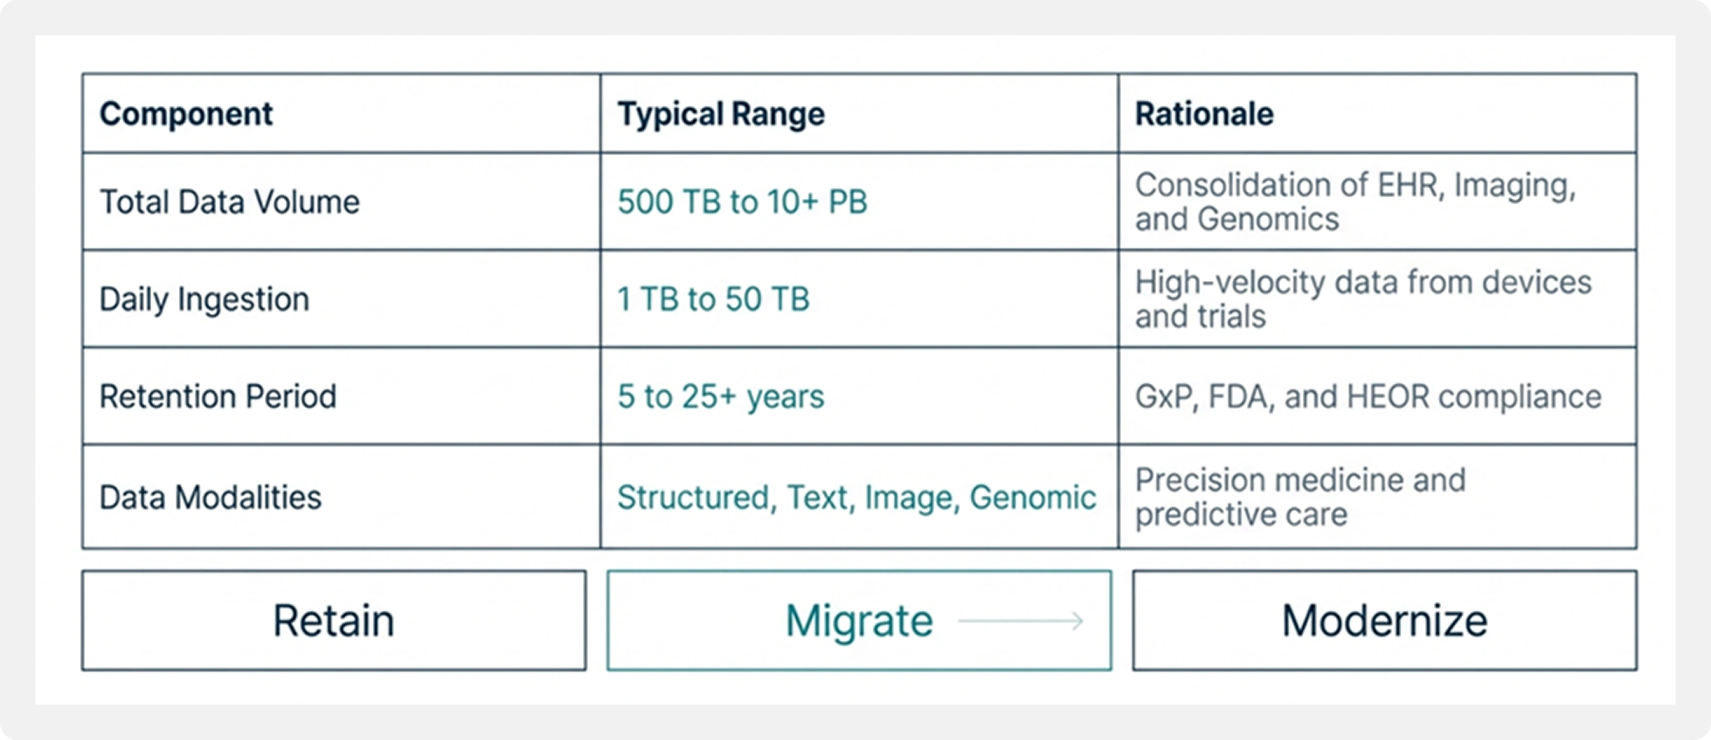Click the Consolidation of EHR rationale text
Viewport: 1711px width, 740px height.
pos(1355,202)
